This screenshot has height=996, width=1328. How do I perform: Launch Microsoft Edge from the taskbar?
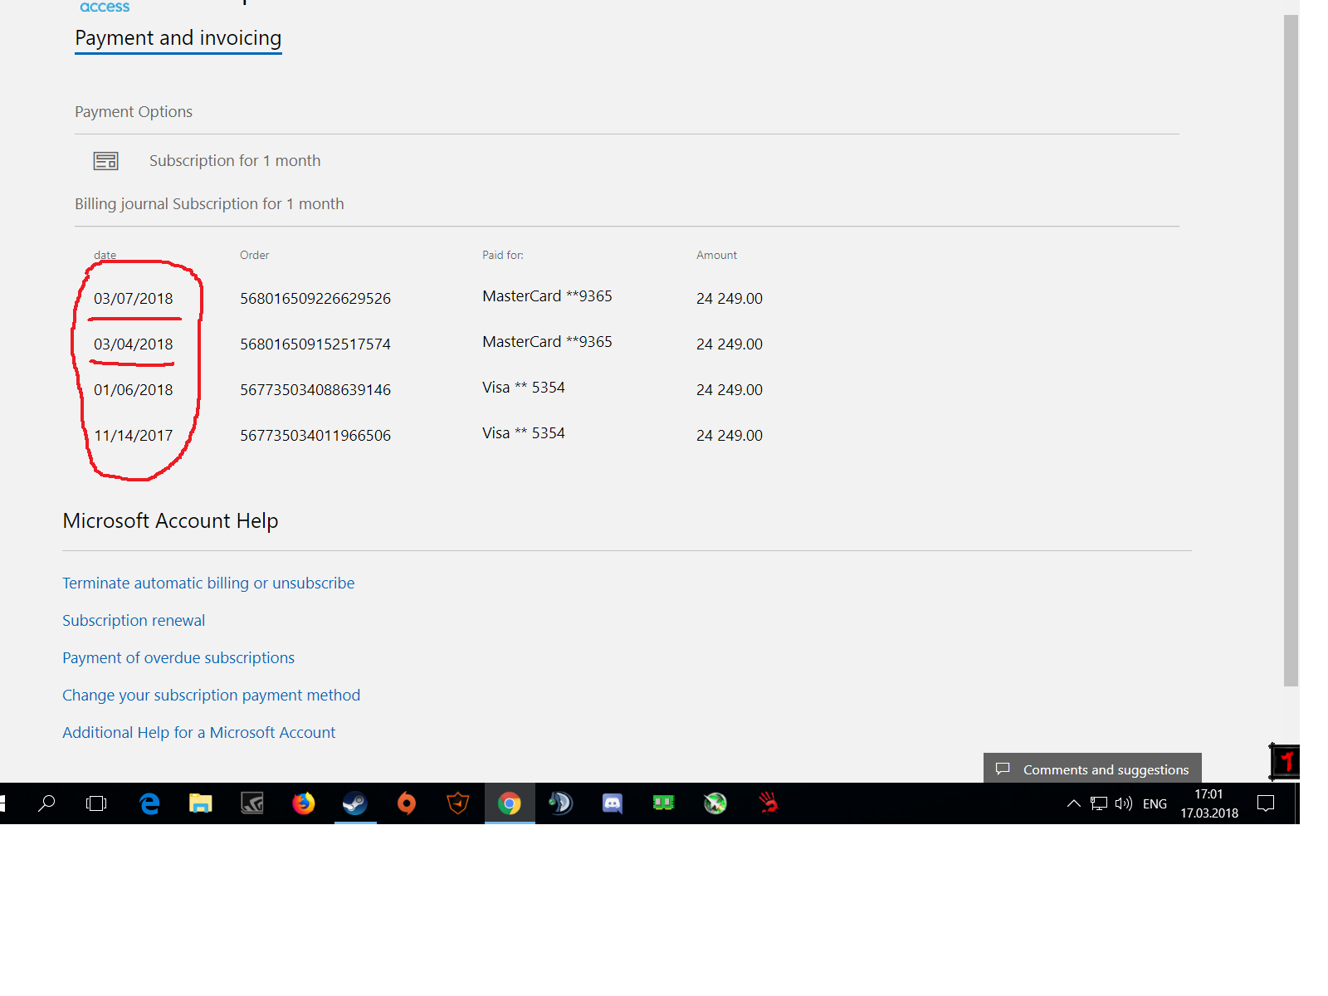(x=149, y=803)
